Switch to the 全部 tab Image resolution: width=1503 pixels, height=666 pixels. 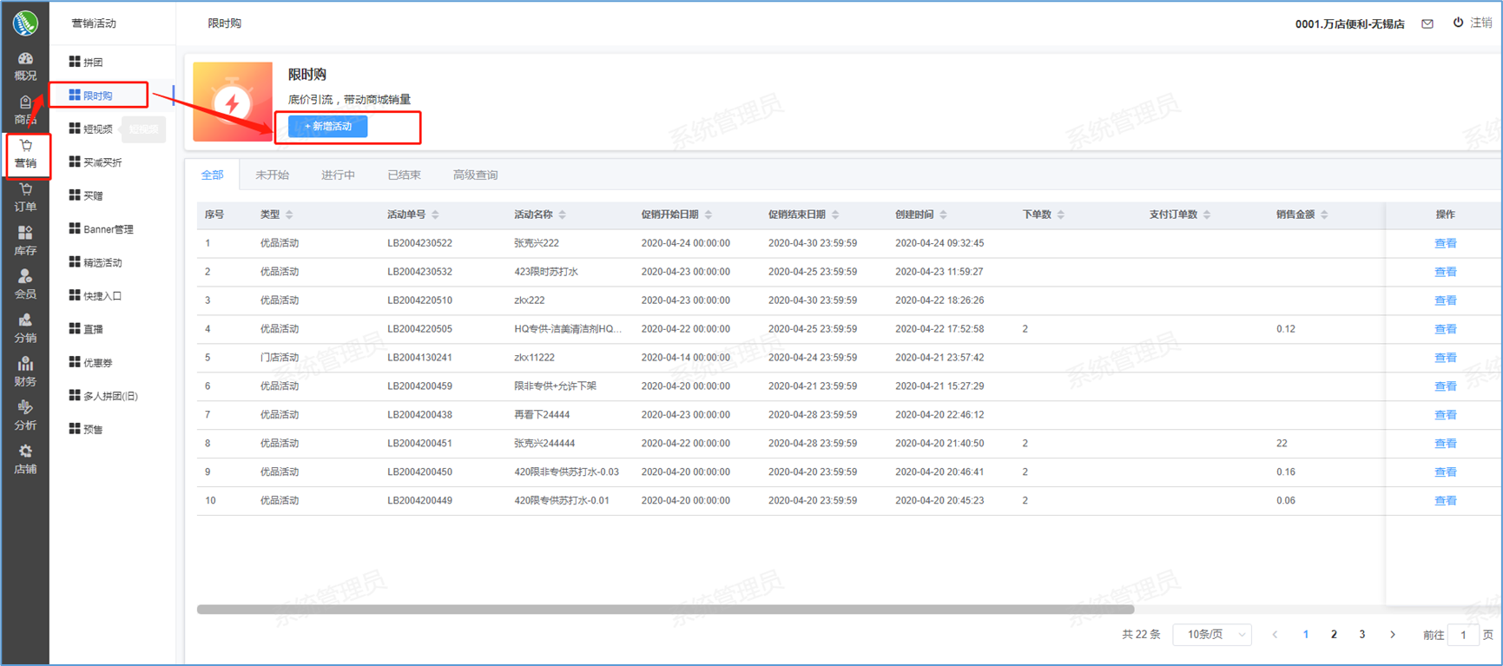[213, 175]
